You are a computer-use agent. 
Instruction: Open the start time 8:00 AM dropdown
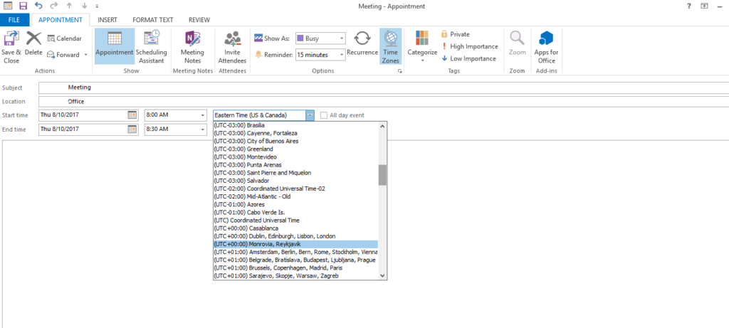(202, 115)
